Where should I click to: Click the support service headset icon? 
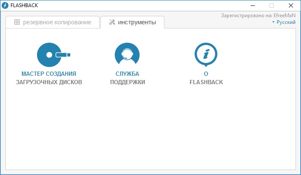[127, 54]
